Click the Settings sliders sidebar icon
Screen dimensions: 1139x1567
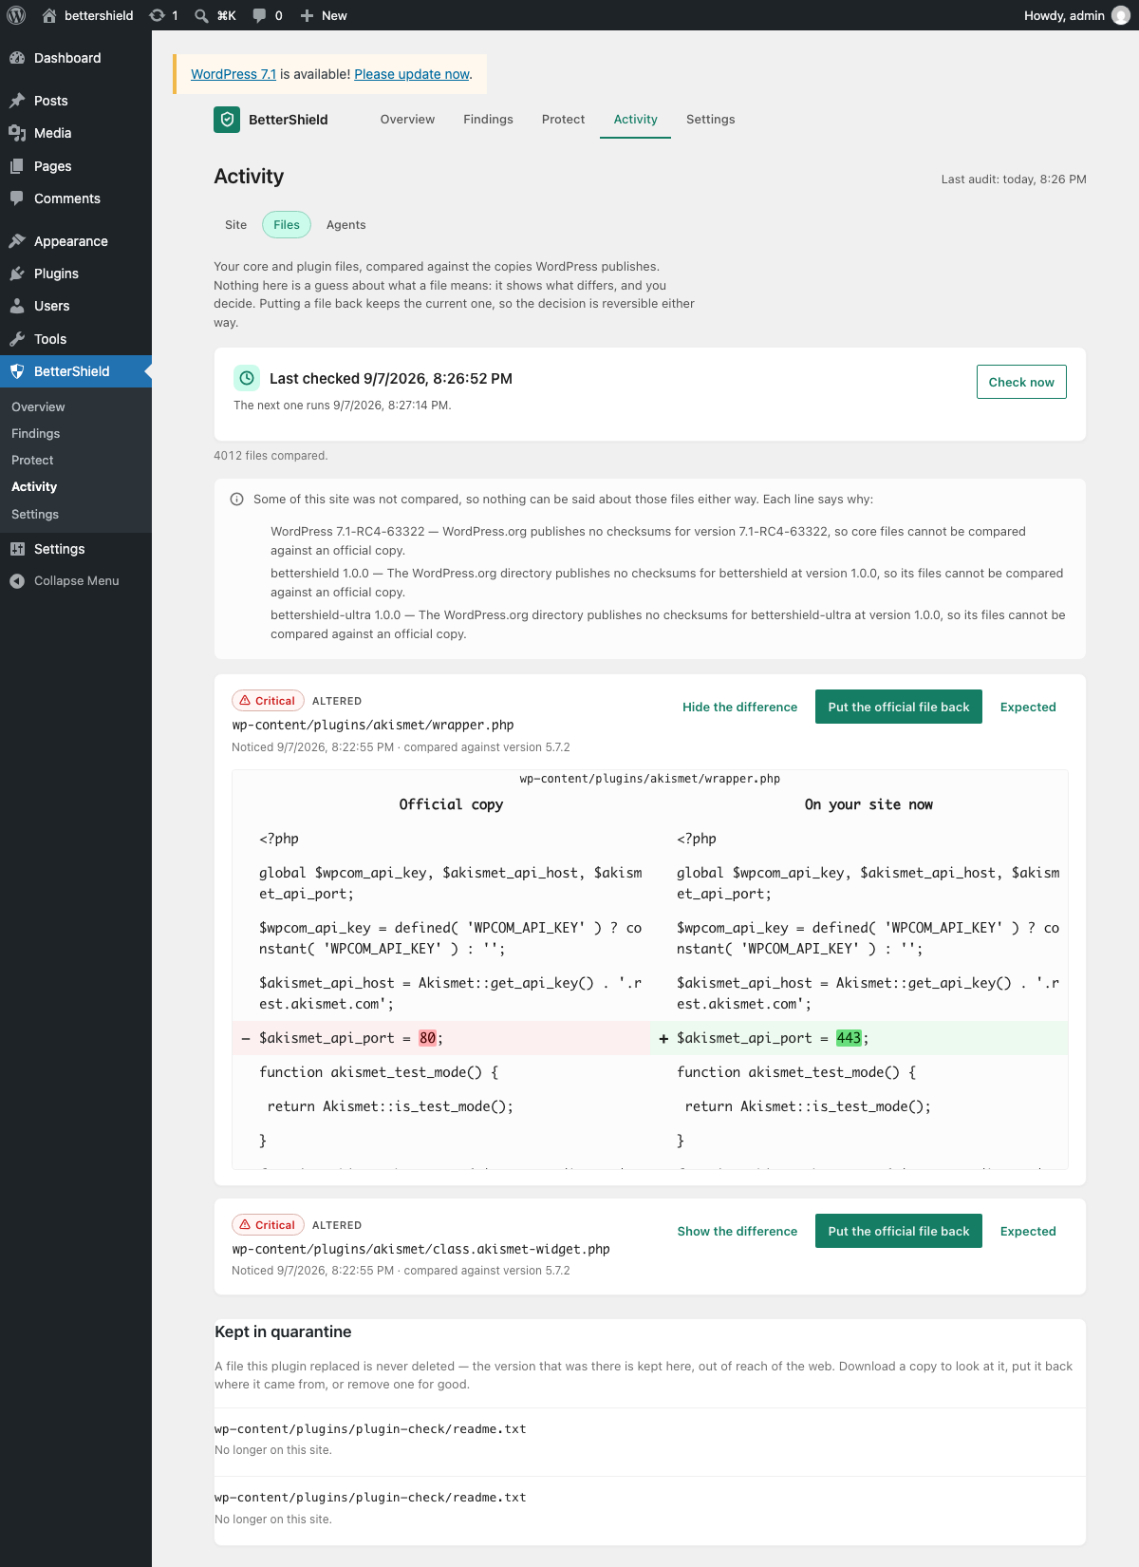[17, 549]
